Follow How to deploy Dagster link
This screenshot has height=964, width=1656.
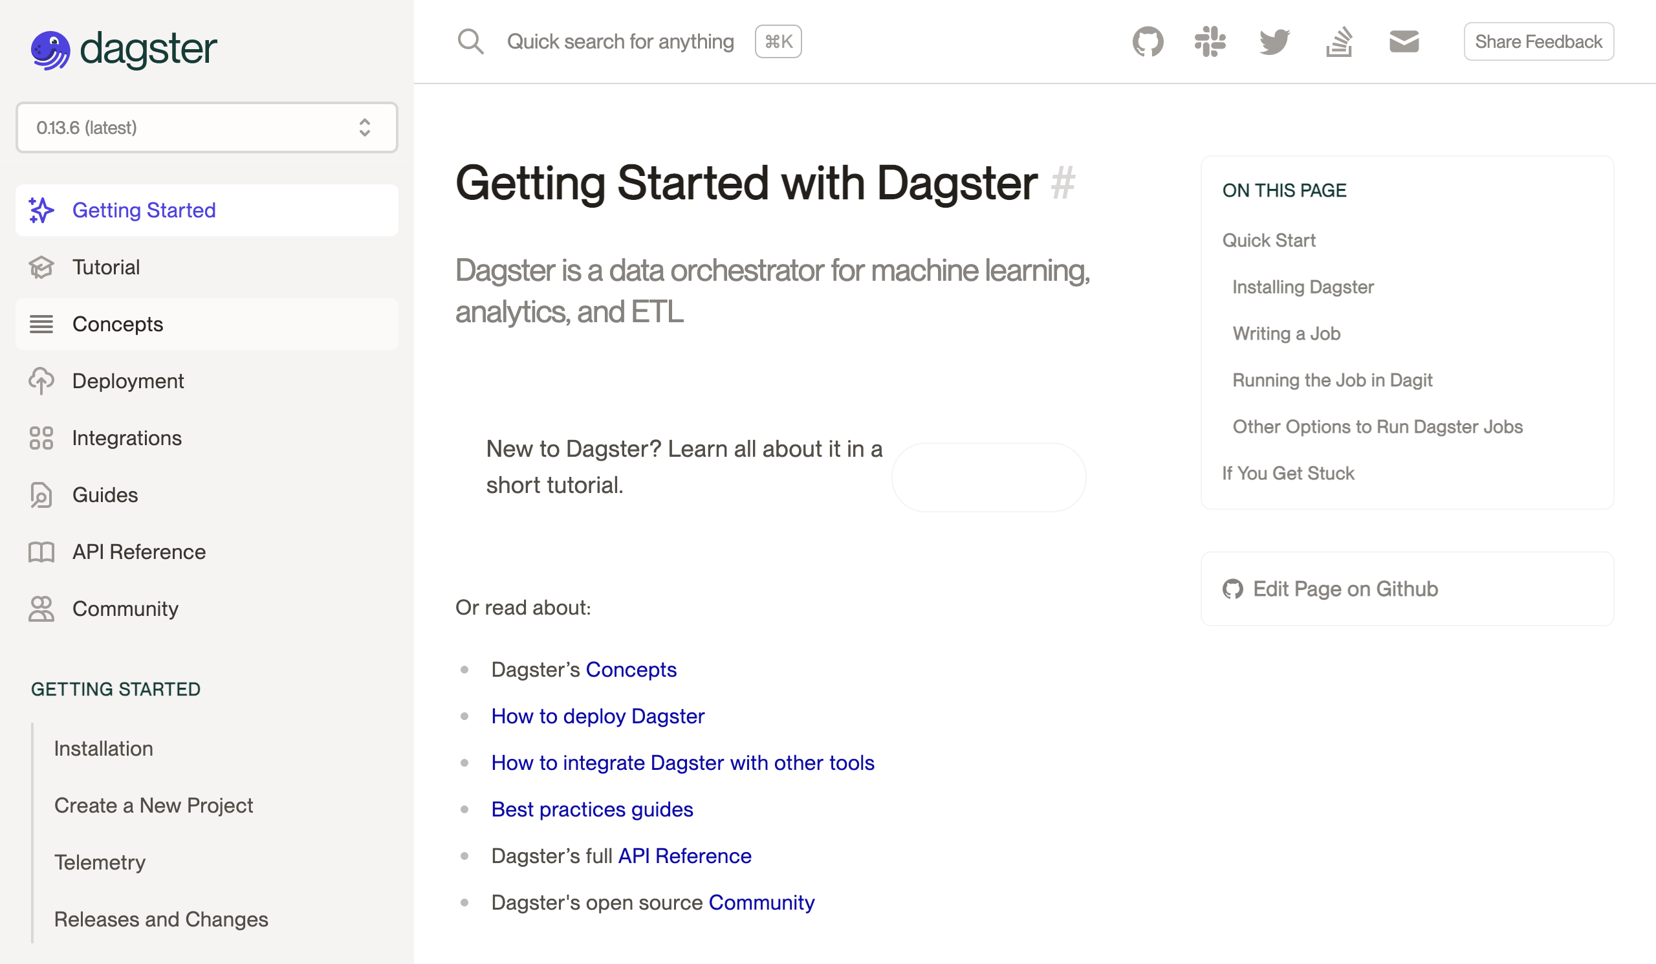click(x=597, y=716)
